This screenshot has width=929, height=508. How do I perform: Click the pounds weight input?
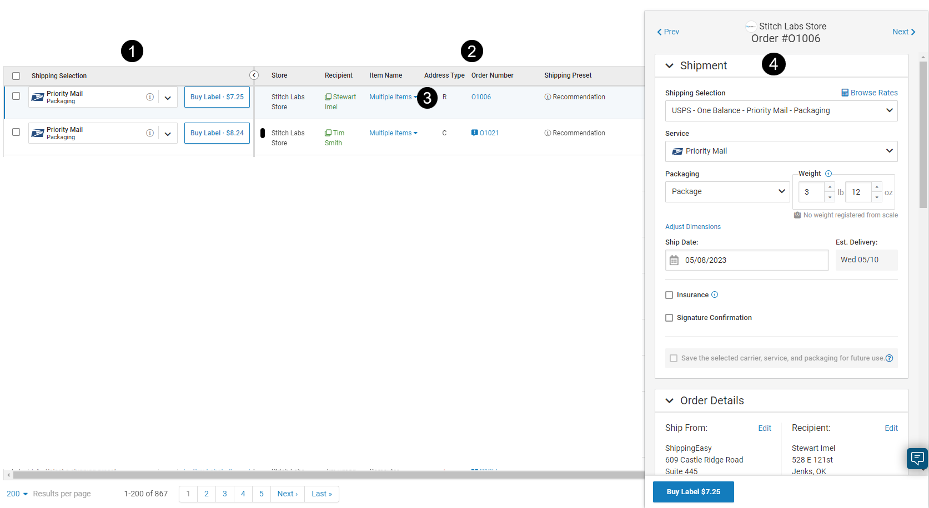point(811,192)
